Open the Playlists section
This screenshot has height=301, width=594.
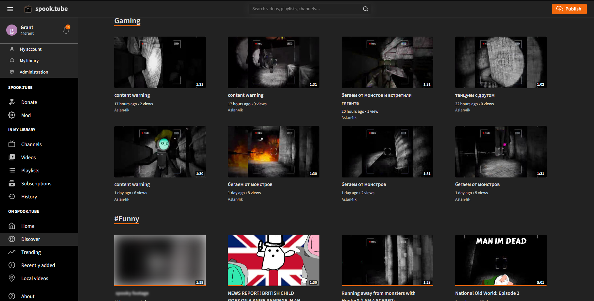30,170
